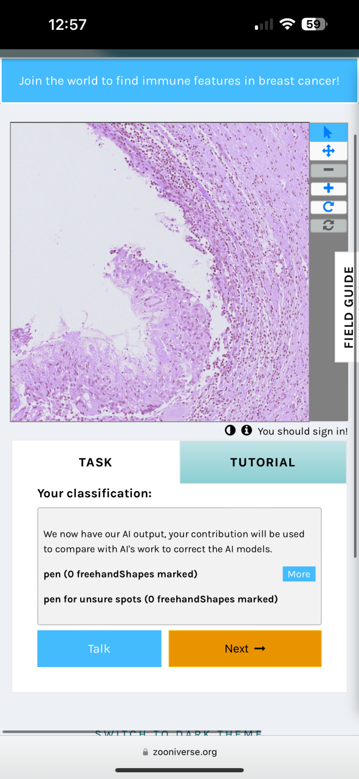Screen dimensions: 359x779
Task: Click the Switch to Dark Theme link
Action: click(x=179, y=733)
